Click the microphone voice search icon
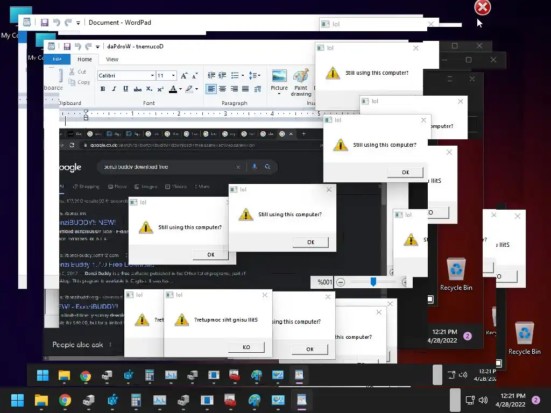 coord(255,167)
